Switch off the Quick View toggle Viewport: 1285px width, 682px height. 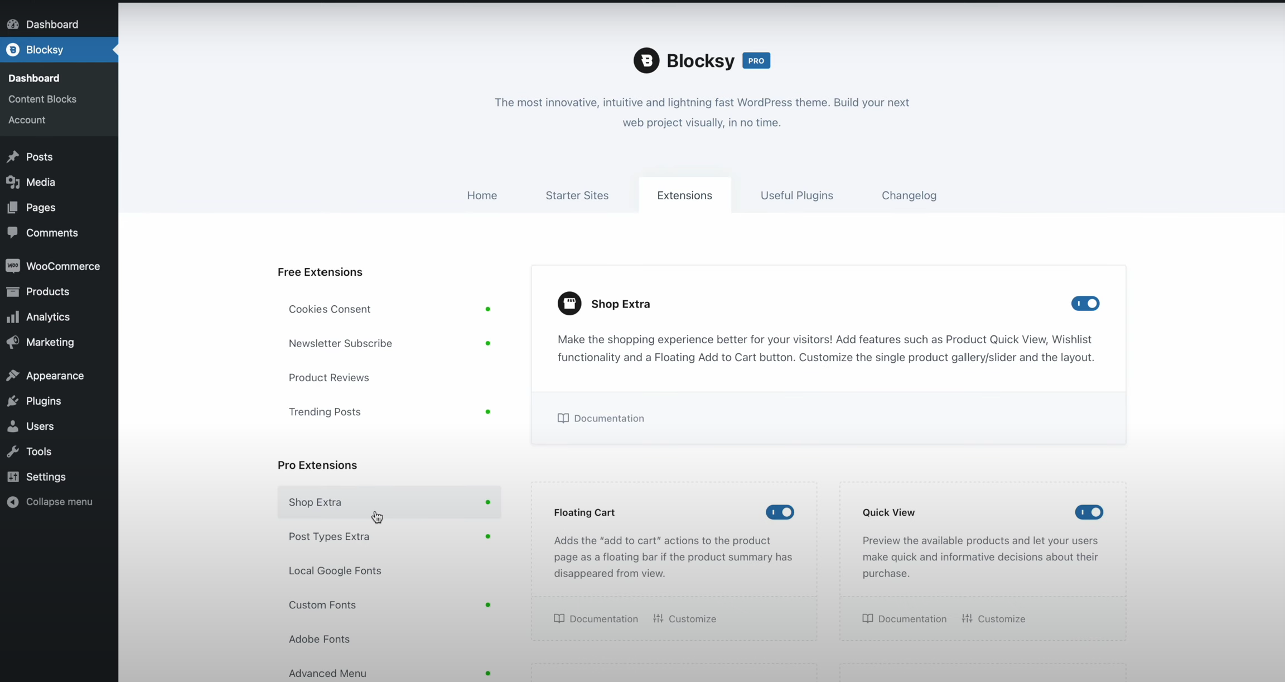click(1089, 512)
